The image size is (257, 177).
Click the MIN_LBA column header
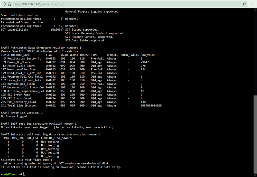pos(18,138)
